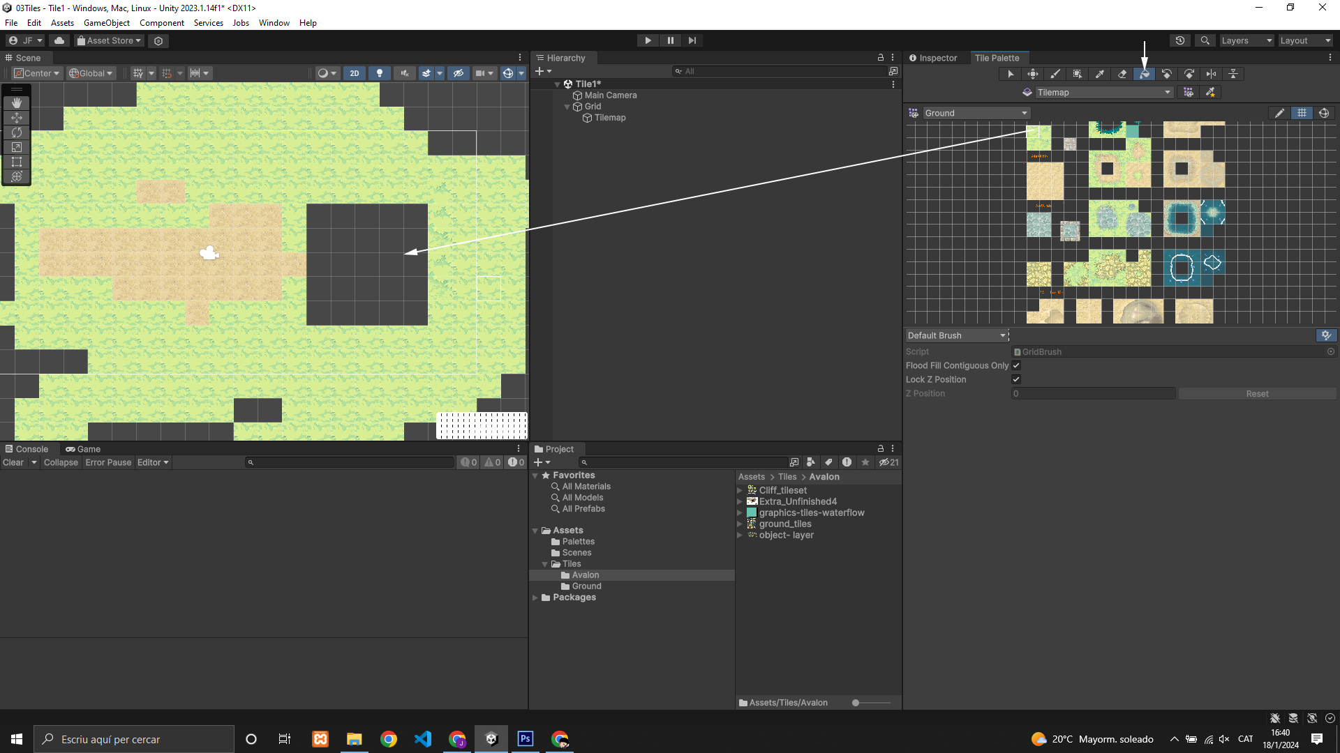Select the Tilemap object in Hierarchy
The height and width of the screenshot is (753, 1340).
click(609, 118)
